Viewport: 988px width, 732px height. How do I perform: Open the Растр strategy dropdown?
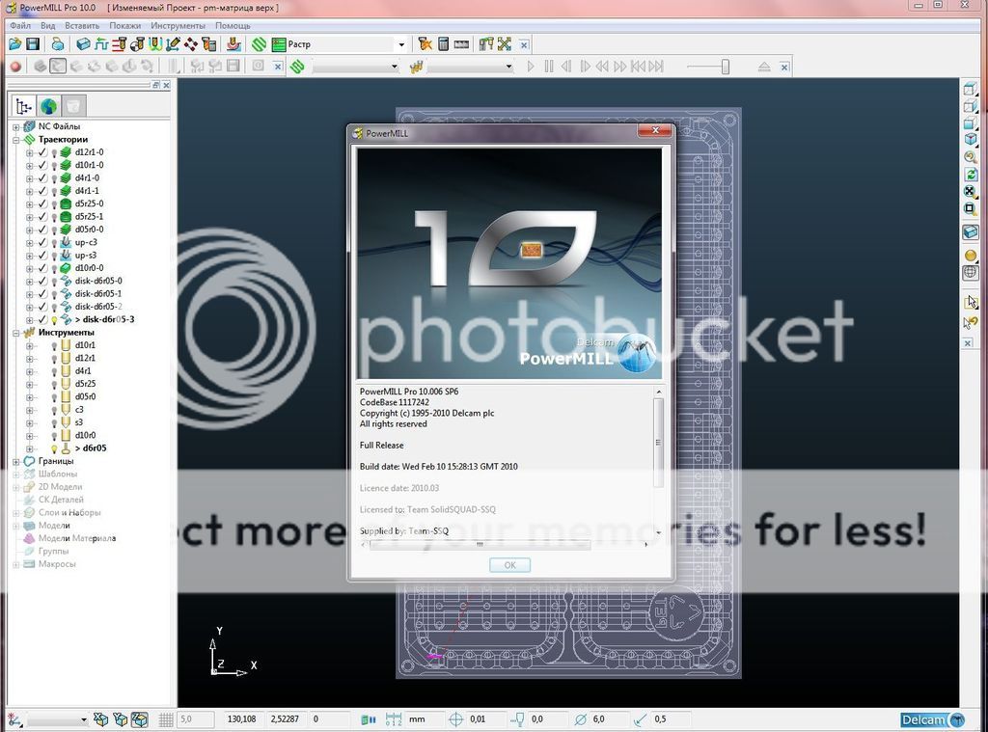400,44
